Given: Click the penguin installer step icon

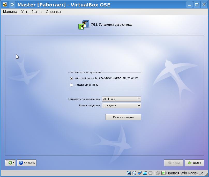Looking at the screenshot, I should 84,25.
